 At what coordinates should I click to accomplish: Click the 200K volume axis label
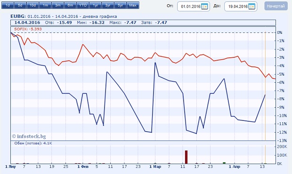click(282, 147)
